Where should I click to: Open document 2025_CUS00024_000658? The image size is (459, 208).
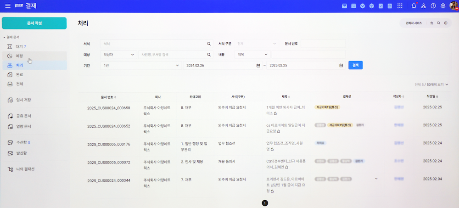(x=109, y=108)
